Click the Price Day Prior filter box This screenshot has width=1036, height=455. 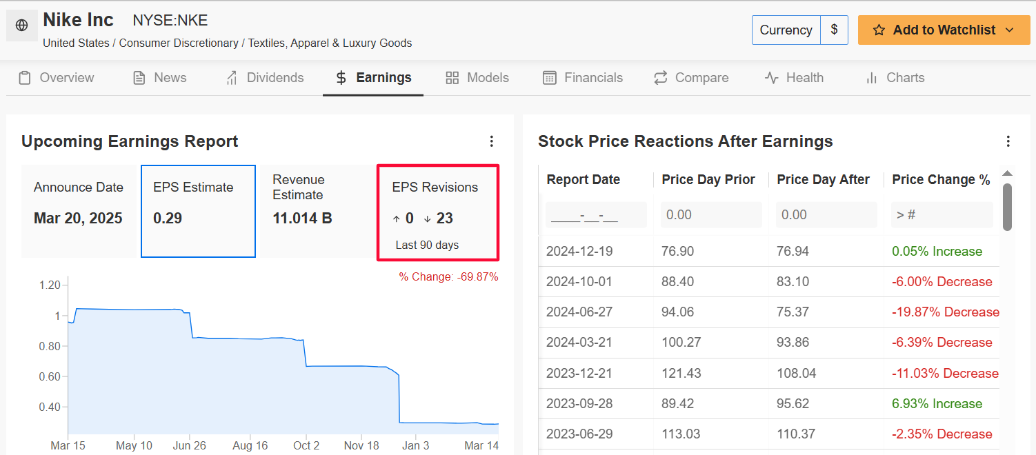tap(711, 215)
